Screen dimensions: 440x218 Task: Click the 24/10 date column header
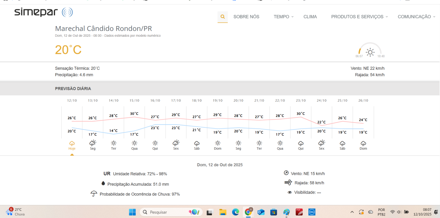click(321, 101)
